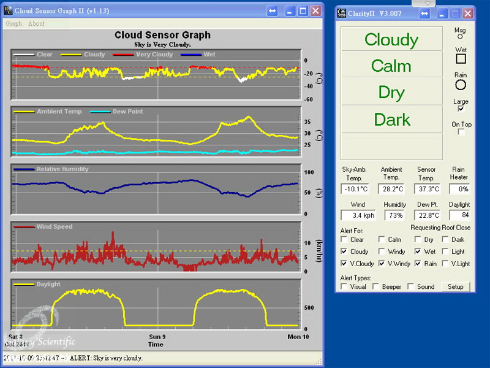Click the Sky-Amb. Temp. value field
This screenshot has height=368, width=490.
point(354,189)
